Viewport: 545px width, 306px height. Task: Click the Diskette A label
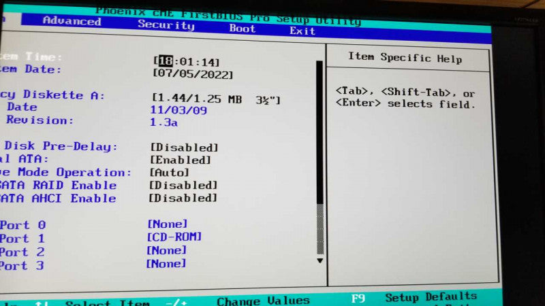point(52,95)
